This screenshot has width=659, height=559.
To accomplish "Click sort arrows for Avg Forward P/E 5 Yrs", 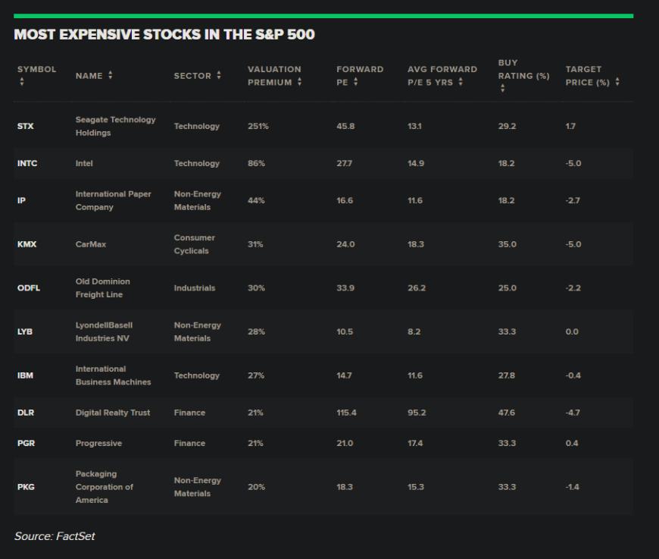I will 461,82.
